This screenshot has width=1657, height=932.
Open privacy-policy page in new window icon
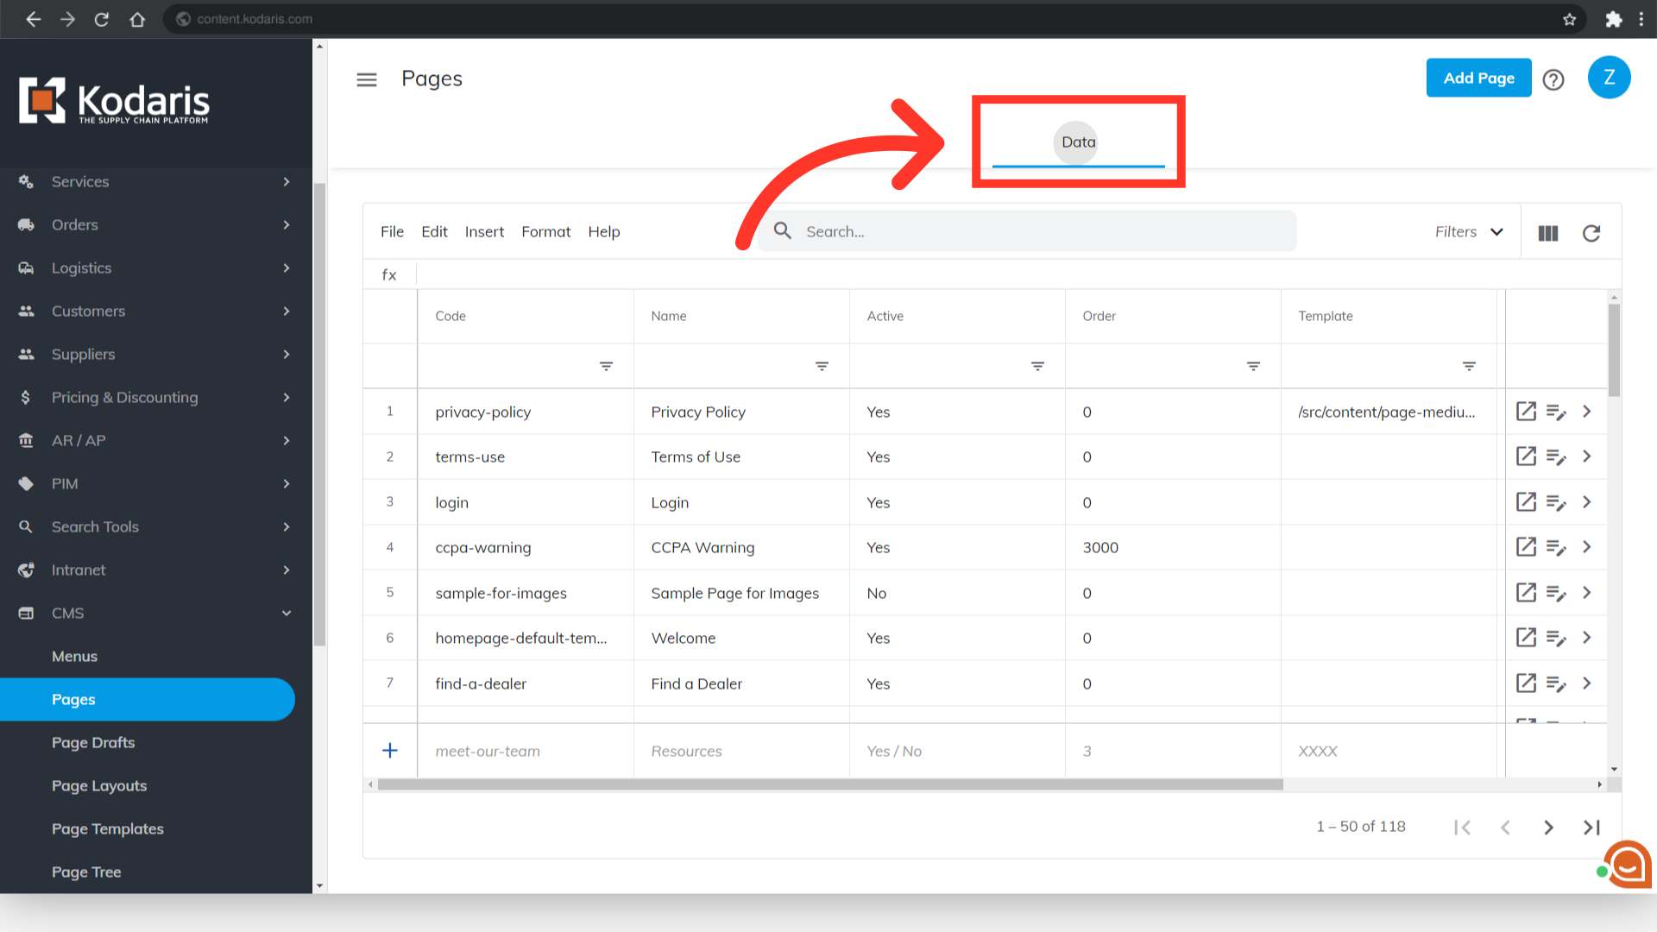[1526, 412]
